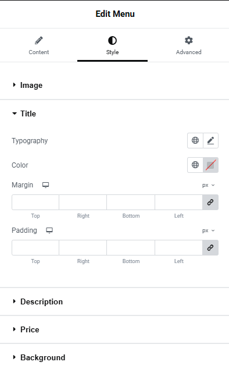Switch to the Advanced tab
The image size is (229, 369).
coord(188,45)
